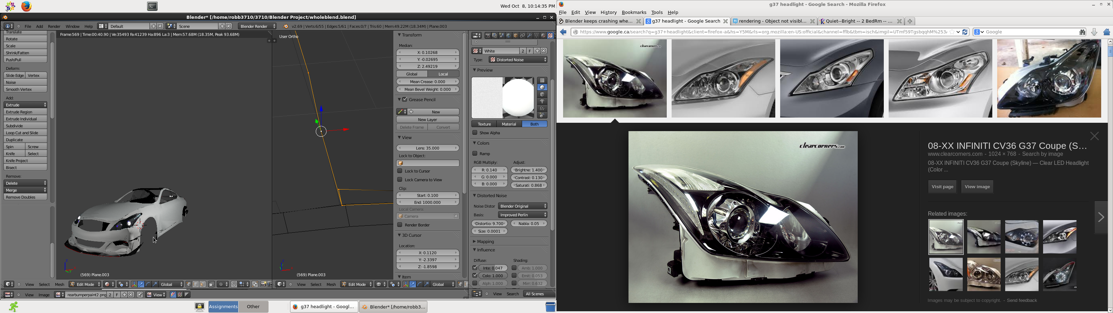Open the Mesh Data properties tab (triangle icon)
1113x313 pixels.
(537, 35)
